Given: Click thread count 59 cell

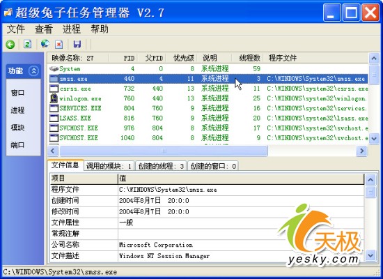Looking at the screenshot, I should coord(257,69).
